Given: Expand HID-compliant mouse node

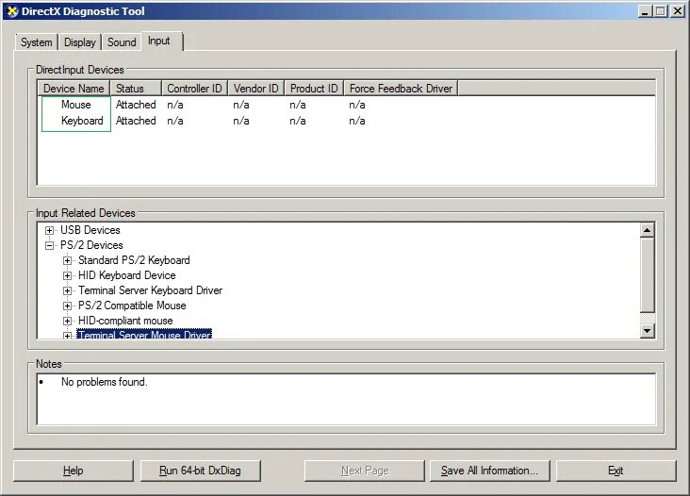Looking at the screenshot, I should click(x=67, y=321).
